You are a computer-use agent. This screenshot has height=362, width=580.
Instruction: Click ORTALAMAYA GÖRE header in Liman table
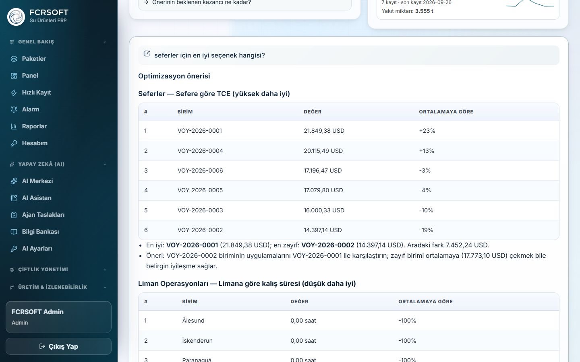(425, 302)
